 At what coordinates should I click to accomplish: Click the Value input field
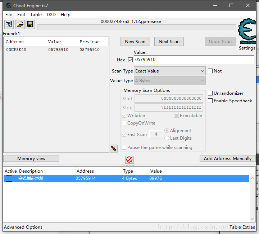(x=194, y=60)
